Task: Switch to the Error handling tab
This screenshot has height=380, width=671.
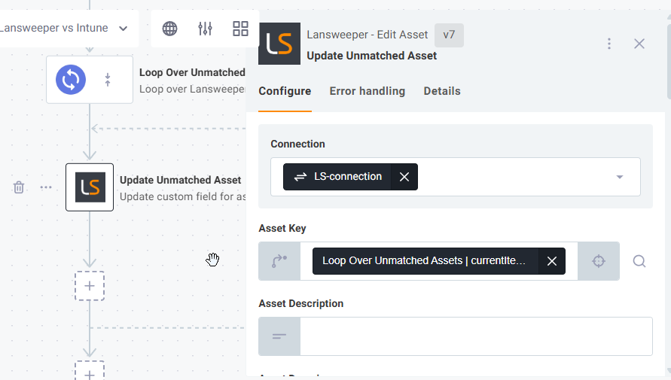Action: (x=367, y=91)
